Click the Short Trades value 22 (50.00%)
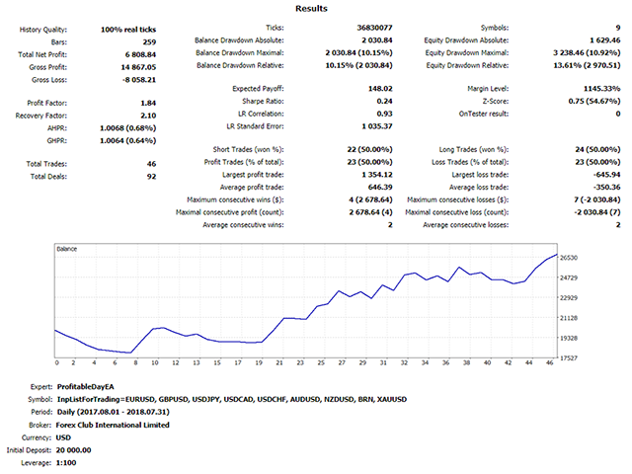 pyautogui.click(x=369, y=149)
